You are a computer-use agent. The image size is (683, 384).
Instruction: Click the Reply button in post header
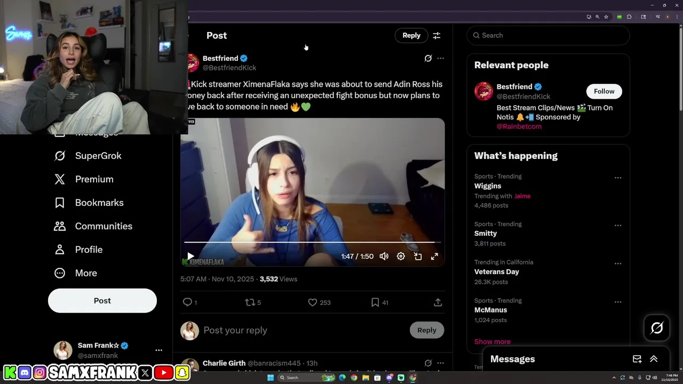coord(411,35)
